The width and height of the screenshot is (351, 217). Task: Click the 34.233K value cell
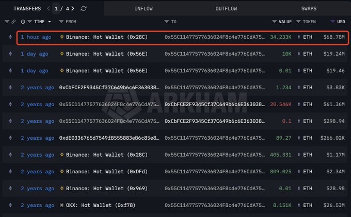click(281, 37)
